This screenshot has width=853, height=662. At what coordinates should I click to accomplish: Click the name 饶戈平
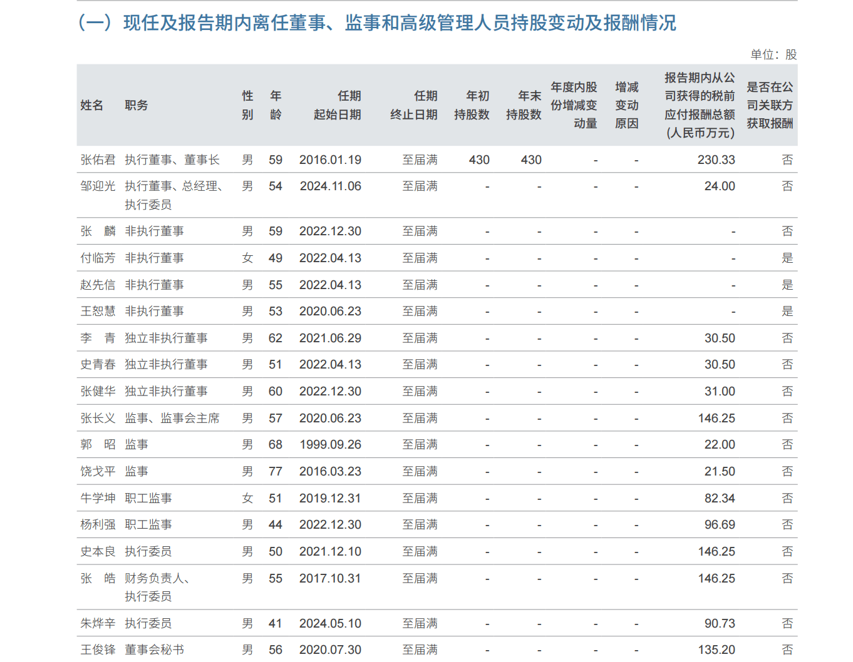click(98, 471)
